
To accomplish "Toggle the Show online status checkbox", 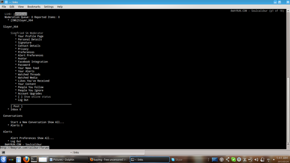I will (x=20, y=97).
